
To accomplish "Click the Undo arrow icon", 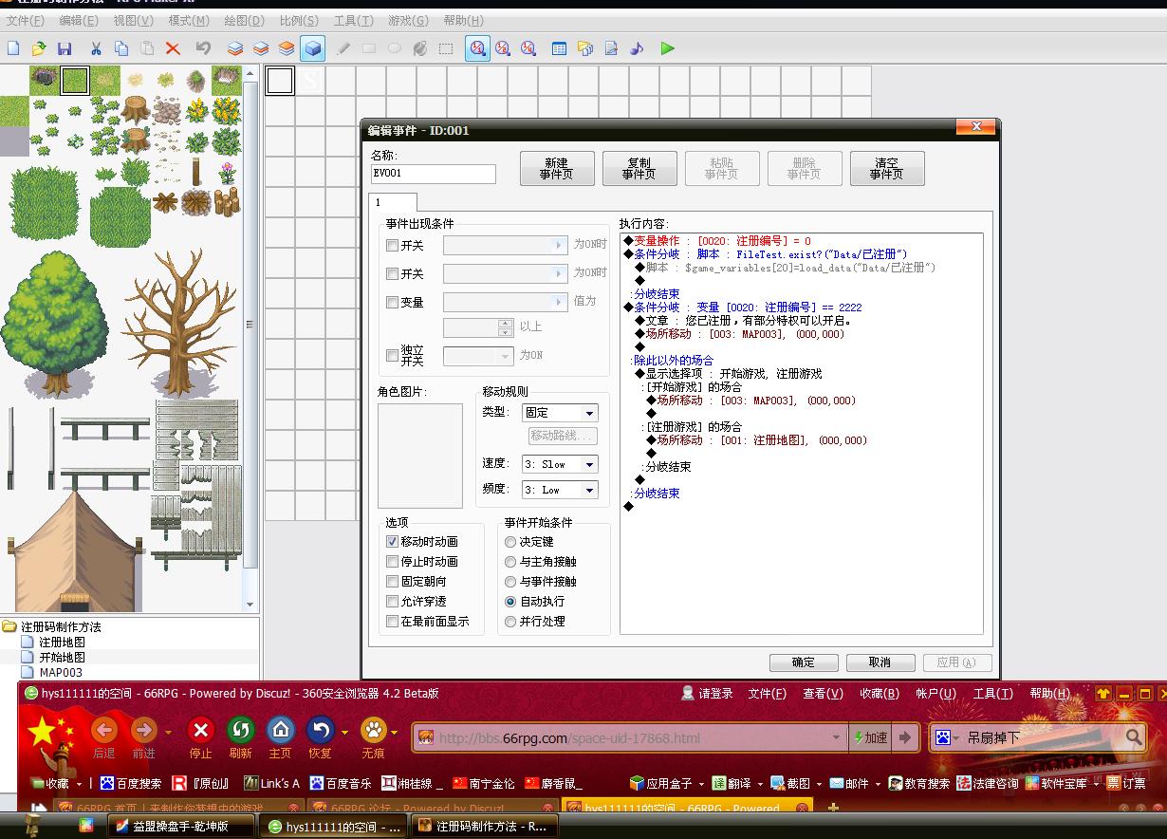I will [203, 48].
